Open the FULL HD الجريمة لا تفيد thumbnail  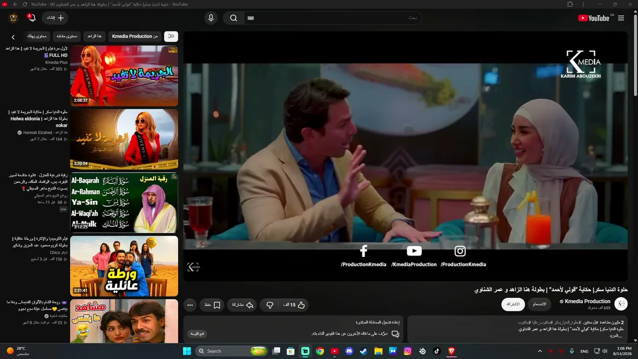coord(124,76)
